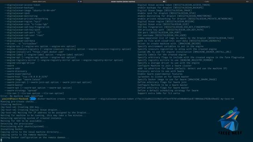Click the --digitalocean-backups flag
253x142 pixels.
point(19,7)
